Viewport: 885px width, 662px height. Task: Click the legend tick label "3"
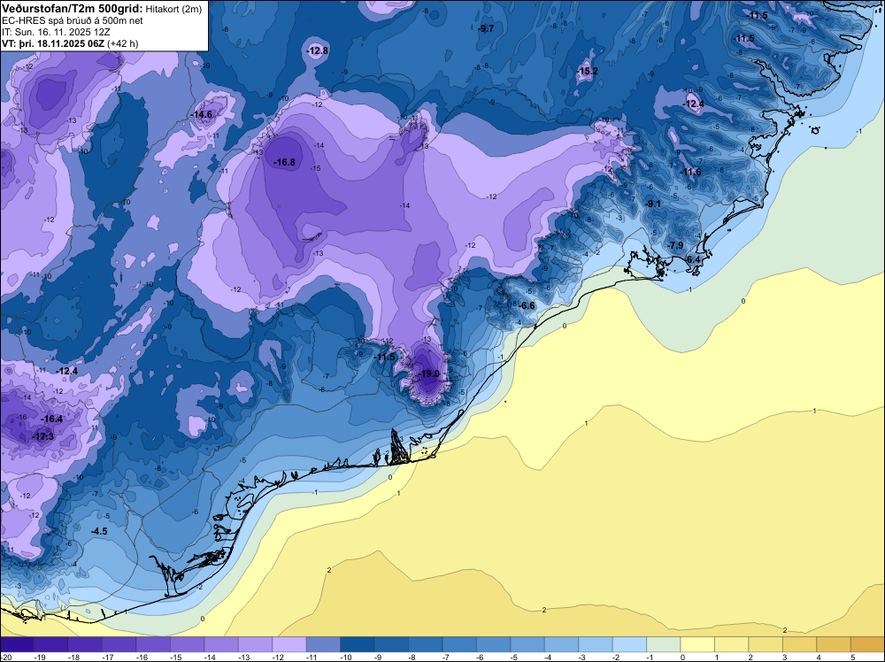click(x=784, y=657)
